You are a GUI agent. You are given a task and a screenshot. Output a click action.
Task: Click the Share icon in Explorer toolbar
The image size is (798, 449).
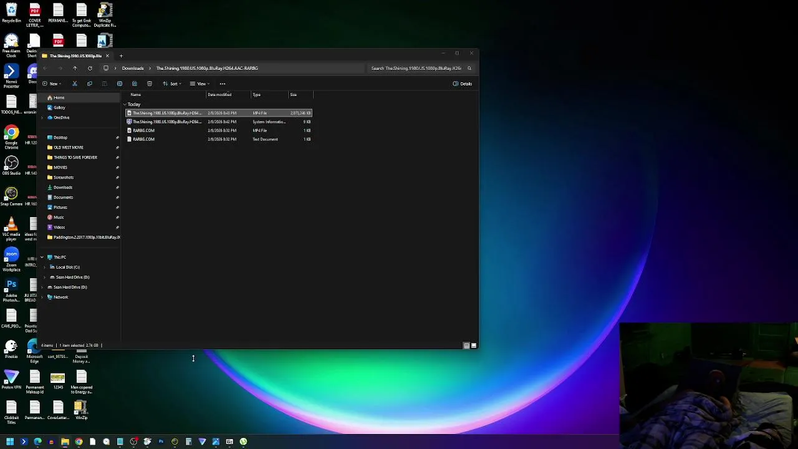[134, 84]
